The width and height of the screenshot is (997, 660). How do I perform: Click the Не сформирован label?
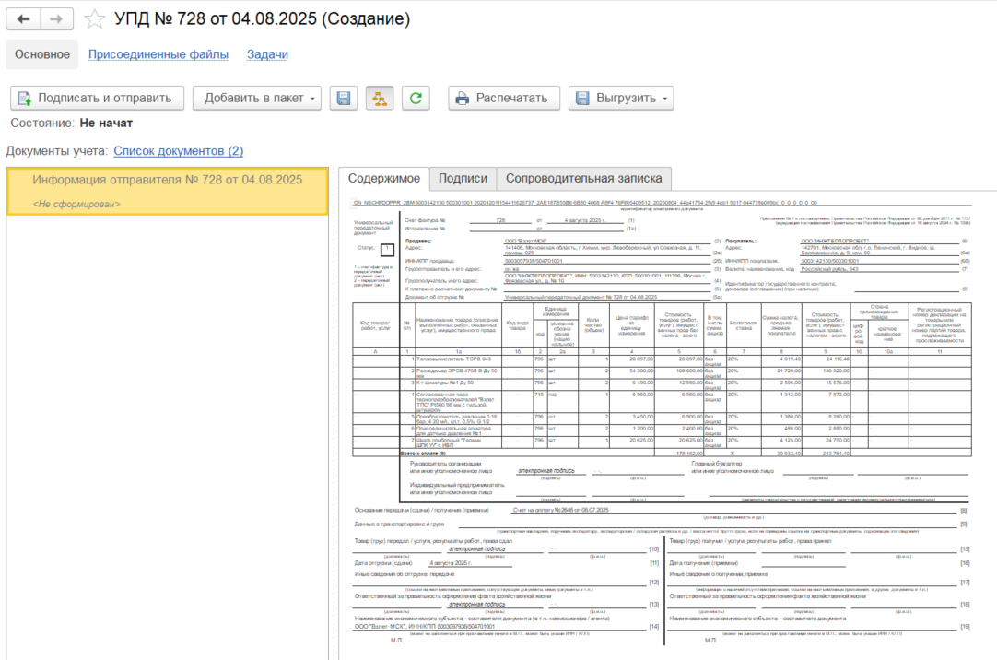[76, 204]
